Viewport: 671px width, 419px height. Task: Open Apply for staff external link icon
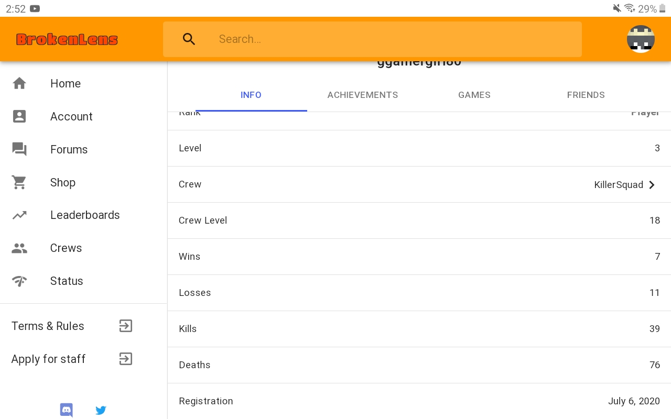tap(125, 359)
